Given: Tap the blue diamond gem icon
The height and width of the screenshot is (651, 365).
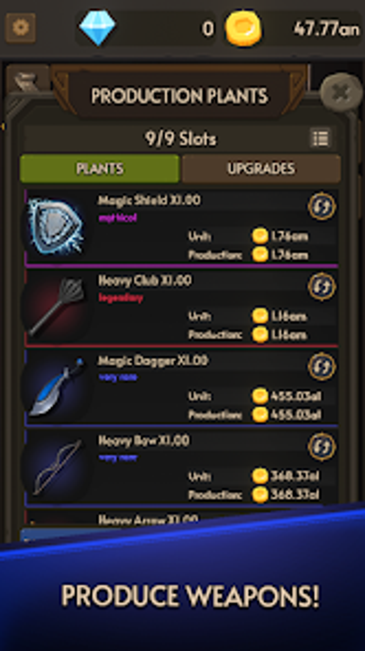Looking at the screenshot, I should (x=97, y=28).
